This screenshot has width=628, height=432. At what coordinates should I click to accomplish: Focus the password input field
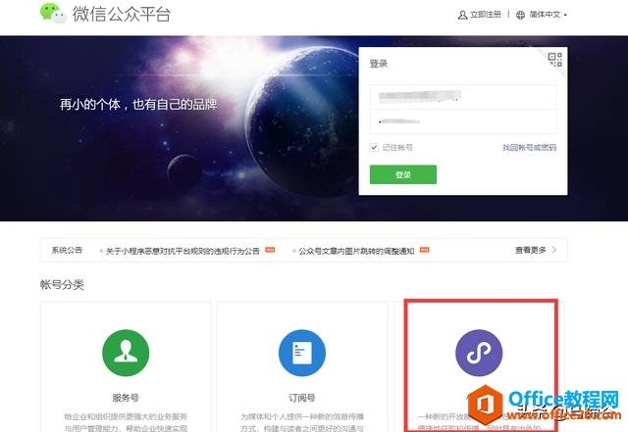463,121
